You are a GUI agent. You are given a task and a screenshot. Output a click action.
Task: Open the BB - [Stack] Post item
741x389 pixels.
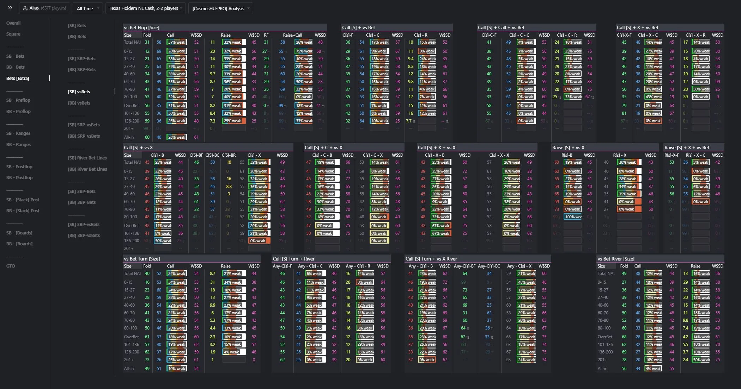coord(23,211)
